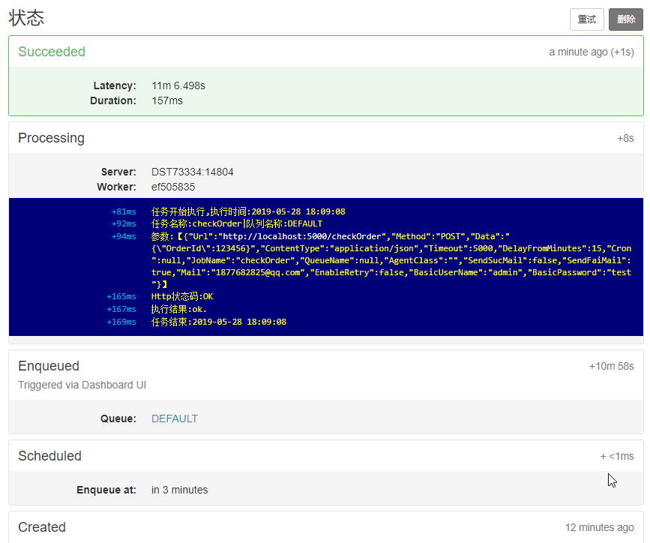Image resolution: width=650 pixels, height=543 pixels.
Task: Click the worker id ef505835
Action: pyautogui.click(x=171, y=187)
